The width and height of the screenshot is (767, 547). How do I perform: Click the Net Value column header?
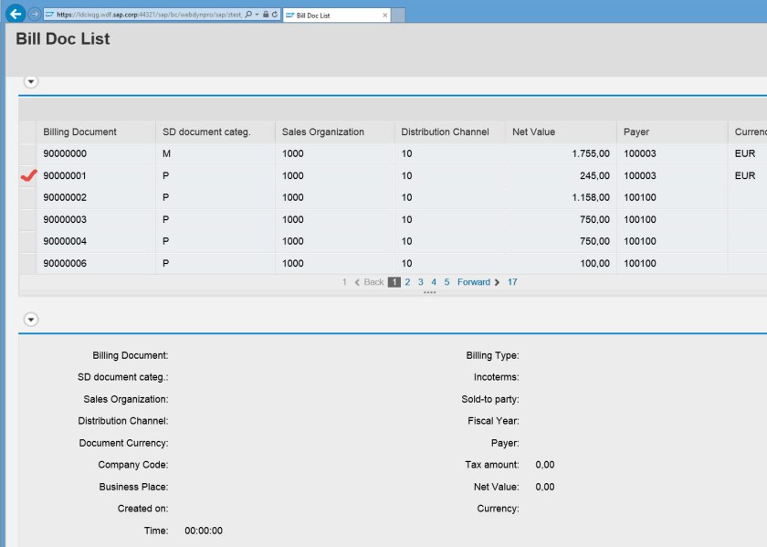[x=533, y=131]
